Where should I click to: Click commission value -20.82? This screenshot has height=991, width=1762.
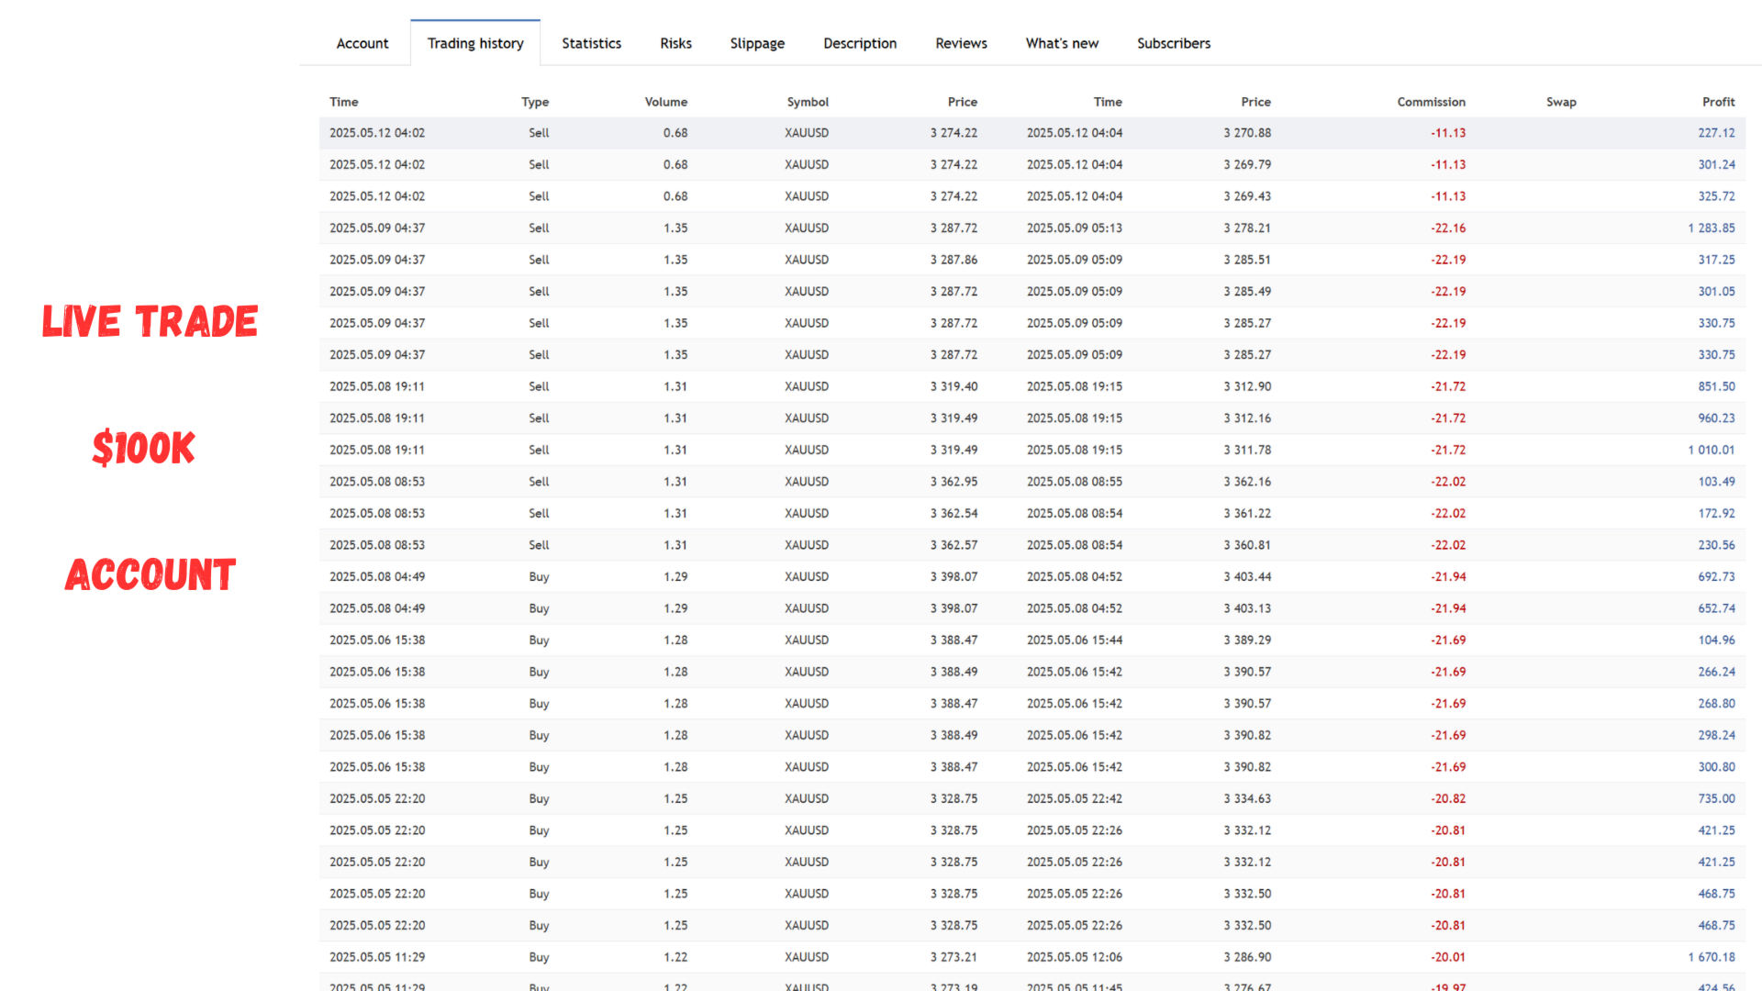[x=1448, y=799]
